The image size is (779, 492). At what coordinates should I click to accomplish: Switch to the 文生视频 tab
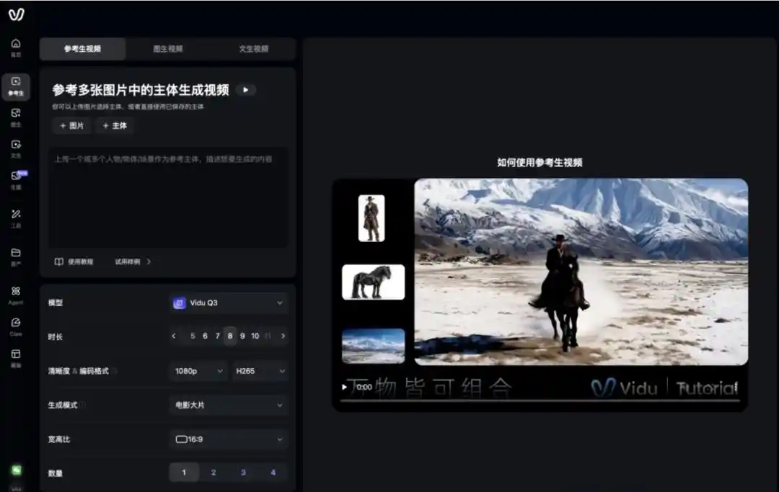[x=253, y=49]
